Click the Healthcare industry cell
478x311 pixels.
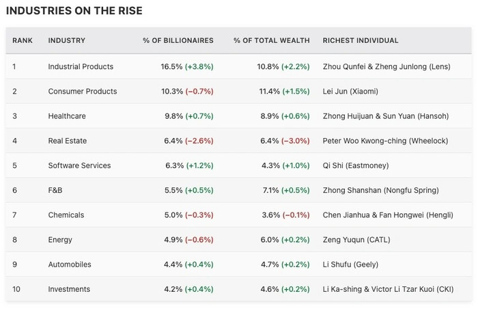[x=67, y=116]
